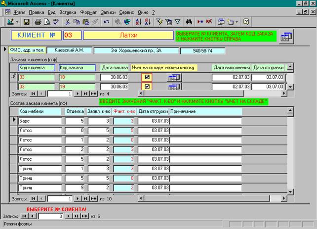Click the Find binoculars icon
The image size is (317, 229).
coord(190,22)
